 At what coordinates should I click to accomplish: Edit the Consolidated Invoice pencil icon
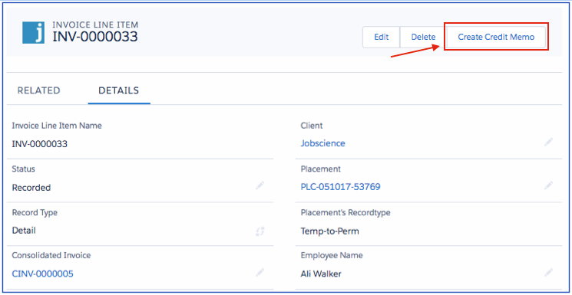[260, 272]
